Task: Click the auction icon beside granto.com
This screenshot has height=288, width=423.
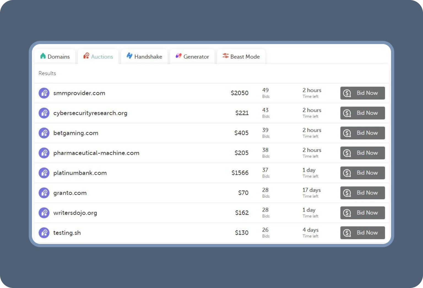Action: [x=44, y=193]
